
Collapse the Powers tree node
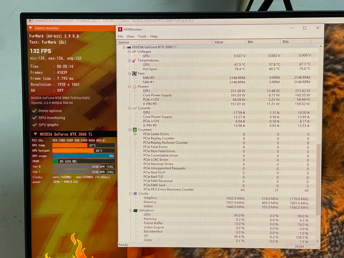pyautogui.click(x=129, y=87)
